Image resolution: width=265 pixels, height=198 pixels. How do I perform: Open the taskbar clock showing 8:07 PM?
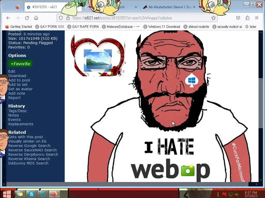[x=251, y=194]
